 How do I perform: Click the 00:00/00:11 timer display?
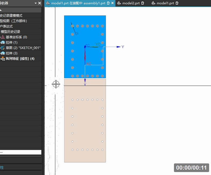[x=191, y=168]
